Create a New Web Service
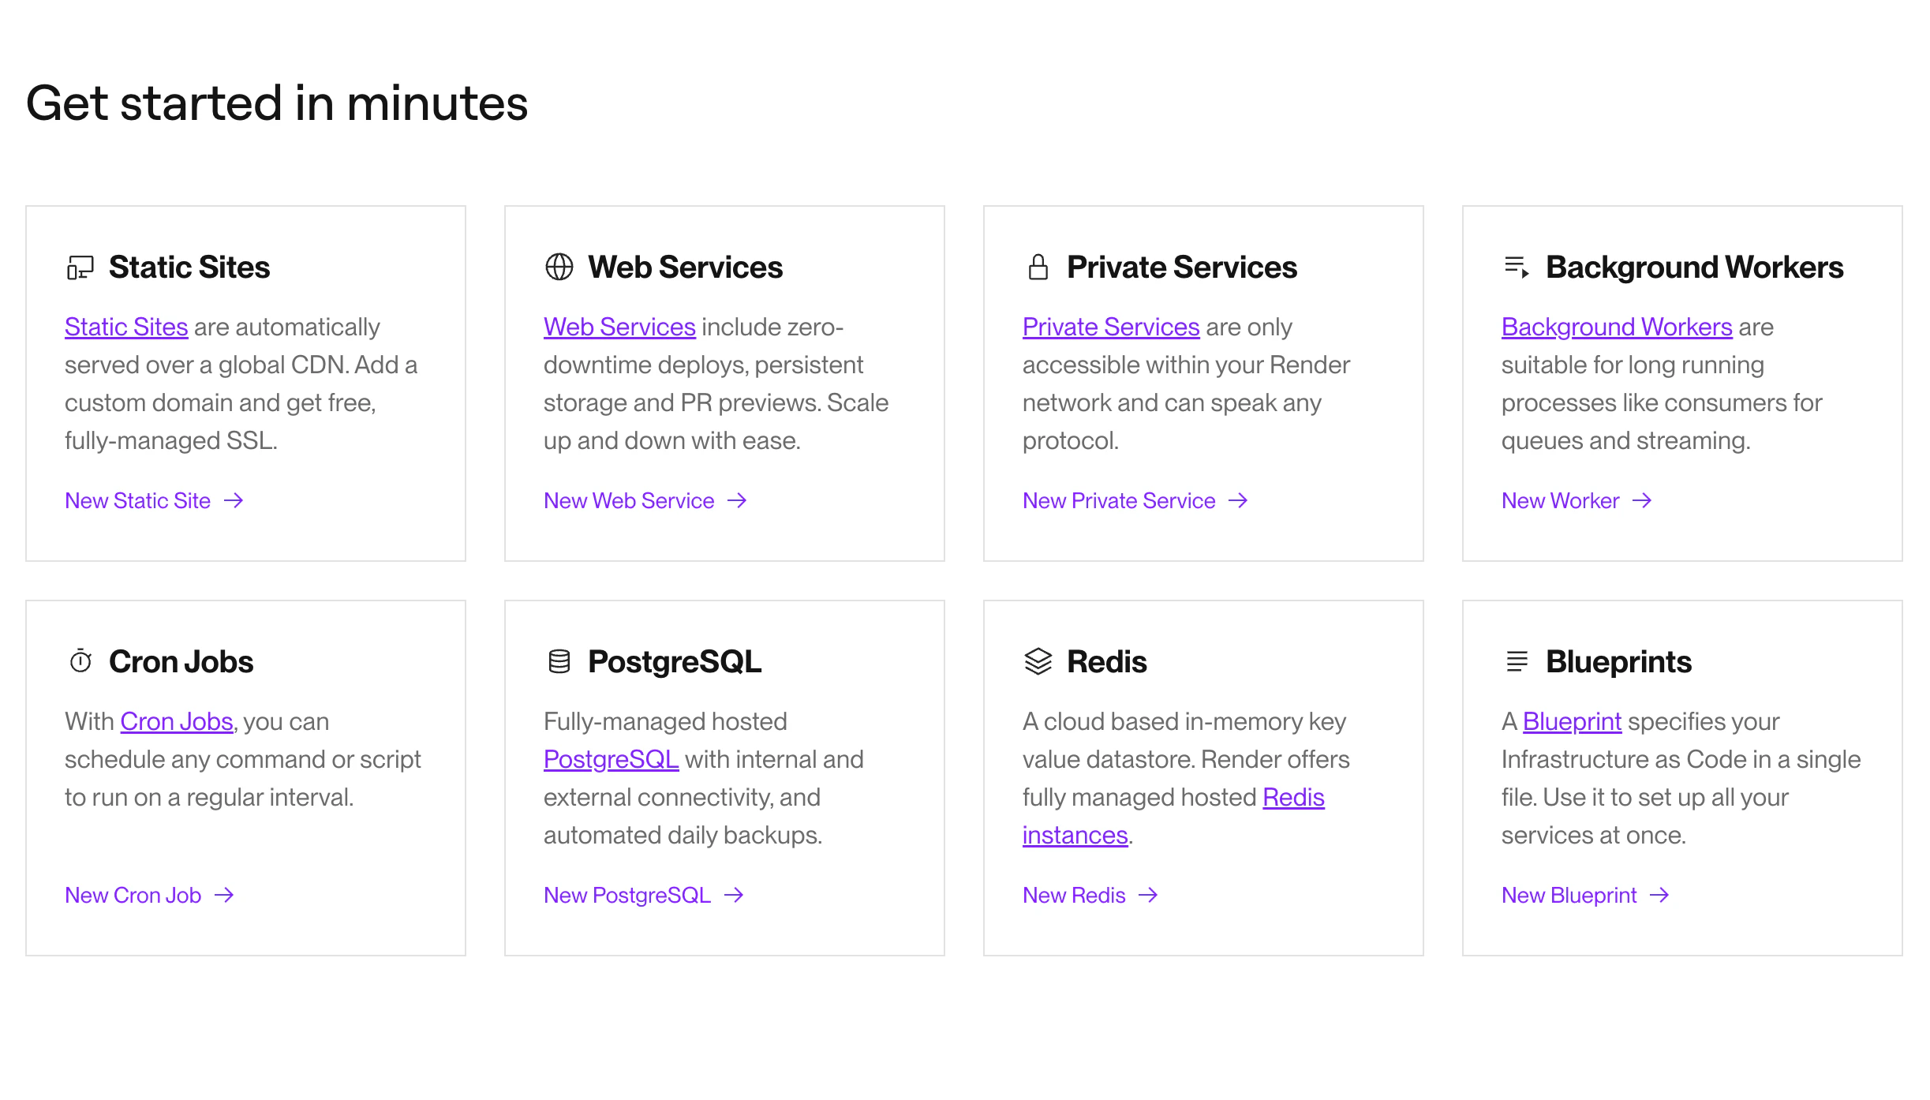Screen dimensions: 1930x1100 tap(645, 501)
